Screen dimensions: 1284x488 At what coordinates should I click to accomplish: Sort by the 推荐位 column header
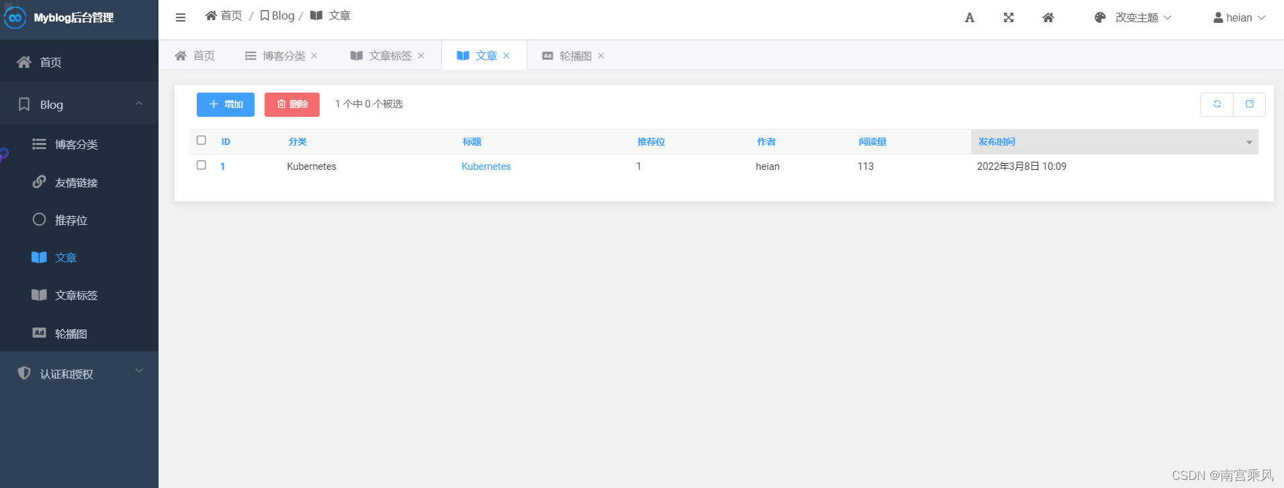pos(651,142)
